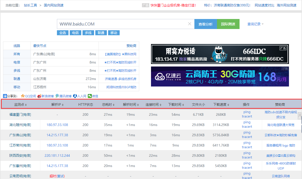This screenshot has height=179, width=302.
Task: Share to 腾讯微博 via its icon
Action: click(57, 96)
